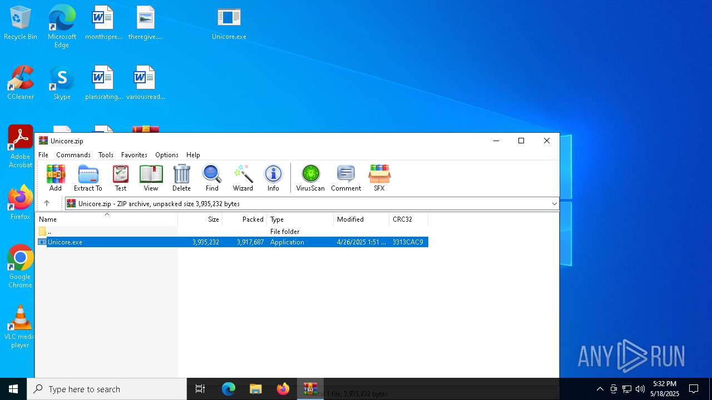
Task: Go up one folder level arrow
Action: tap(47, 203)
